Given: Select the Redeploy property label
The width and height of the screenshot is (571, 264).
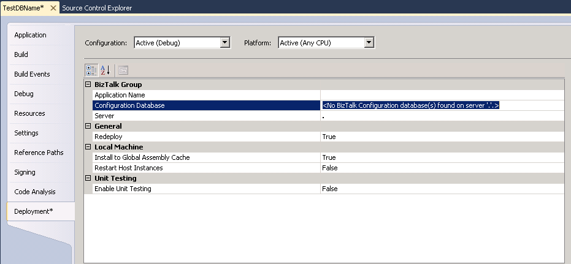Looking at the screenshot, I should pos(207,137).
